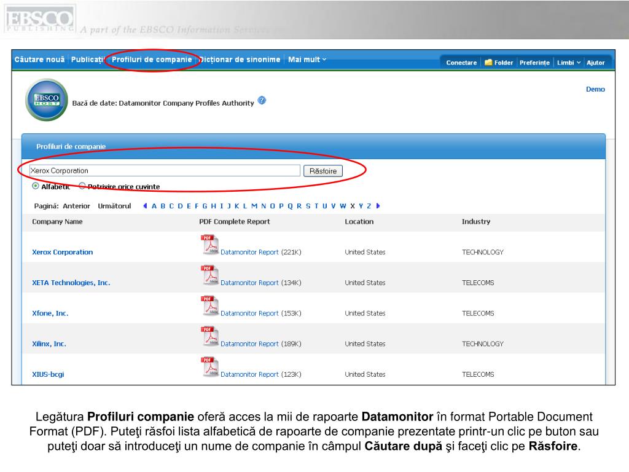Click Conectare to sign in
This screenshot has width=629, height=472.
click(461, 63)
